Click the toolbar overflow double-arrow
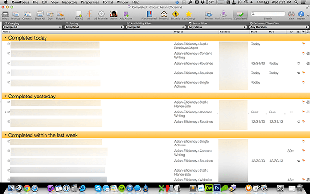The width and height of the screenshot is (310, 194). coord(308,15)
